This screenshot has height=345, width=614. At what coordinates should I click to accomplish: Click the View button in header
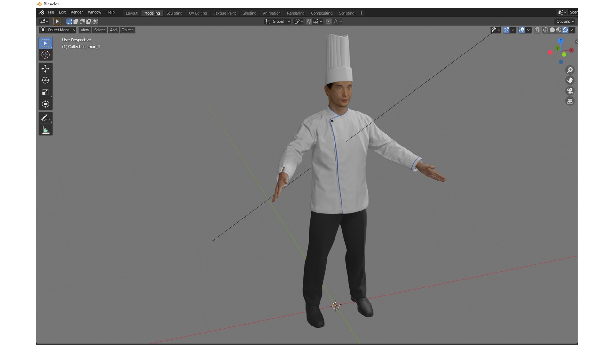85,30
